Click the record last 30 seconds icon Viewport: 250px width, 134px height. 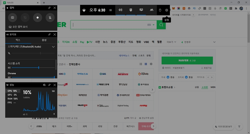25,17
